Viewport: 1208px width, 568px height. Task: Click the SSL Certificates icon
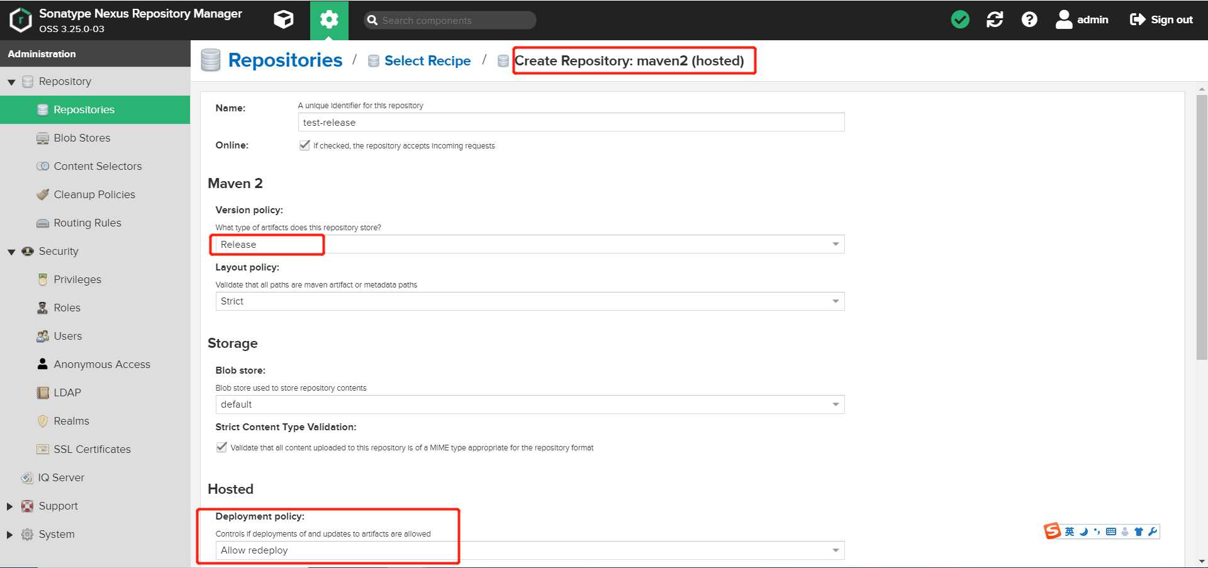[x=43, y=449]
